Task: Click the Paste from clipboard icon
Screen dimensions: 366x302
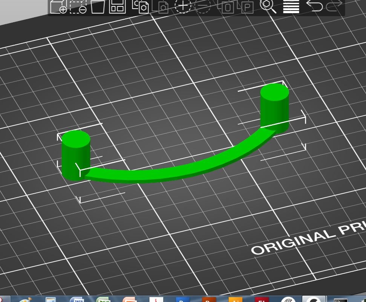Action: pos(160,6)
